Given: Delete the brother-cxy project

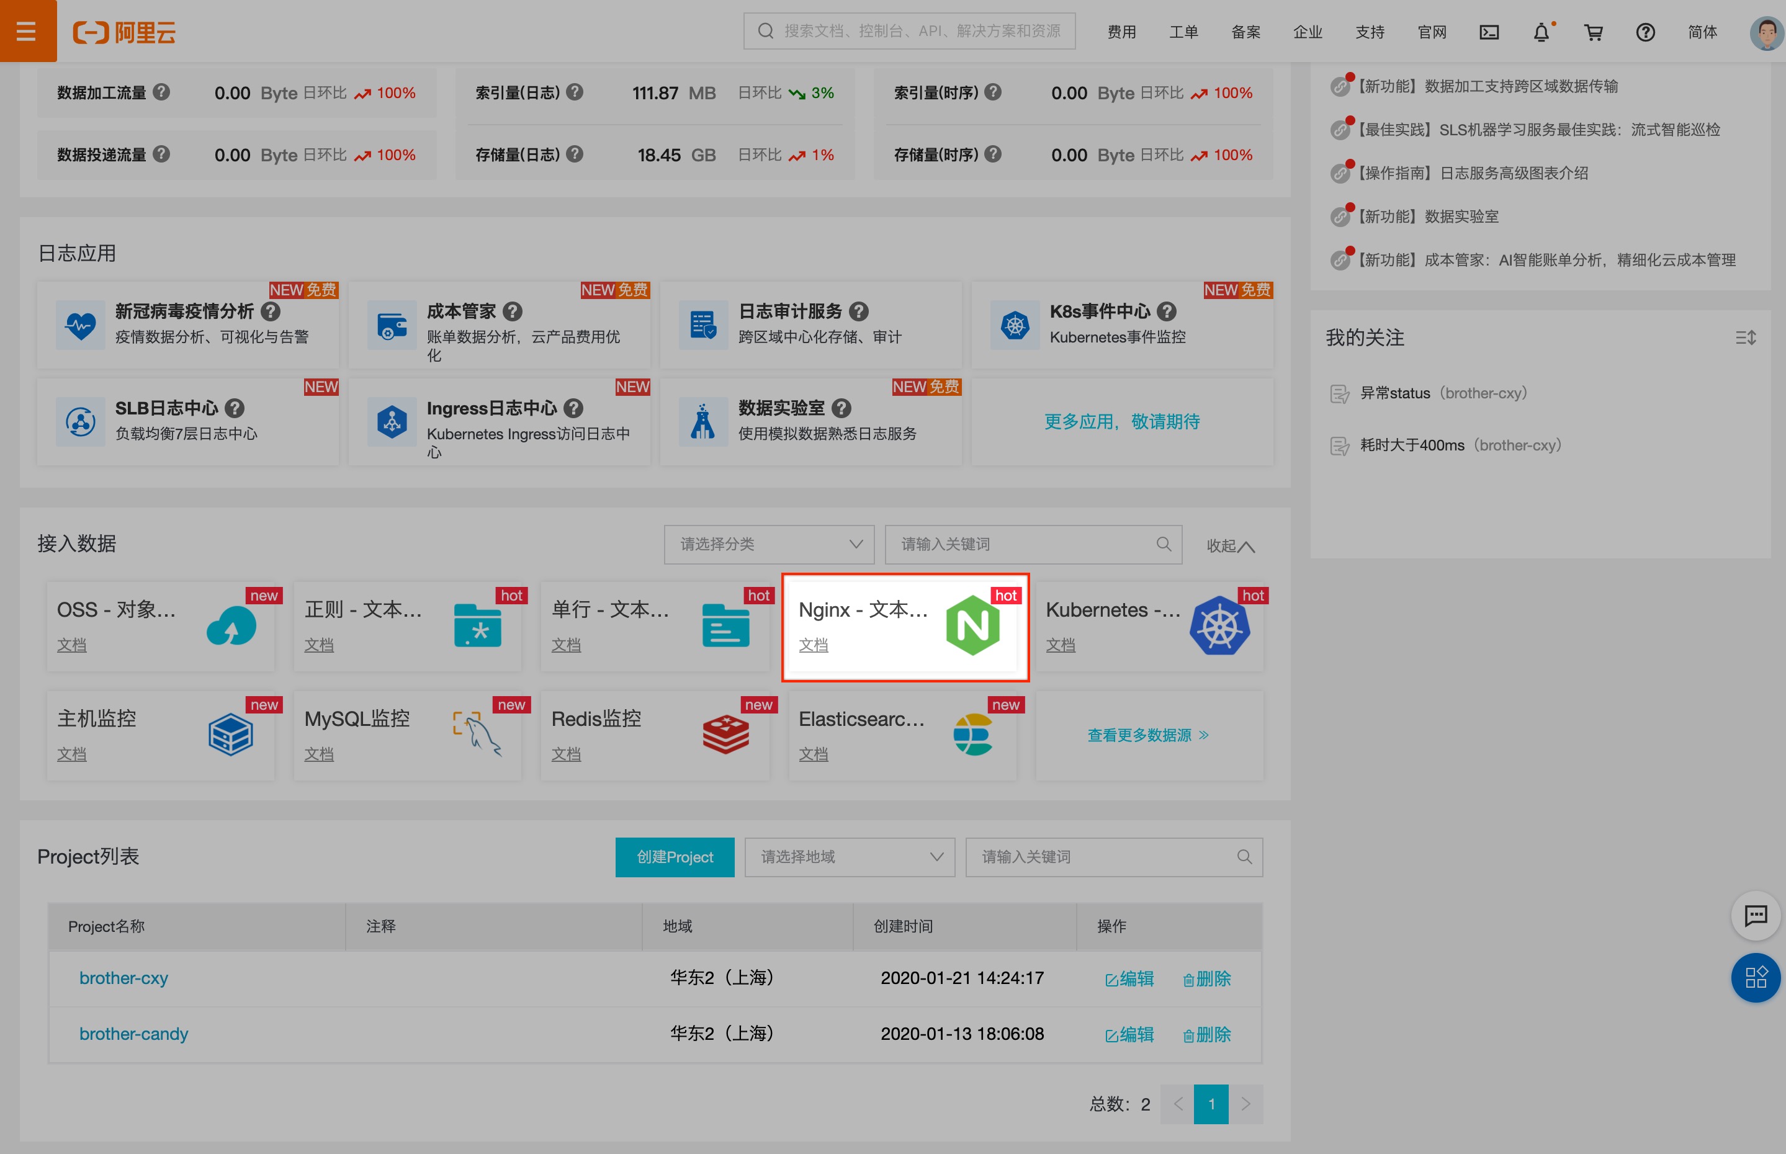Looking at the screenshot, I should (x=1206, y=978).
